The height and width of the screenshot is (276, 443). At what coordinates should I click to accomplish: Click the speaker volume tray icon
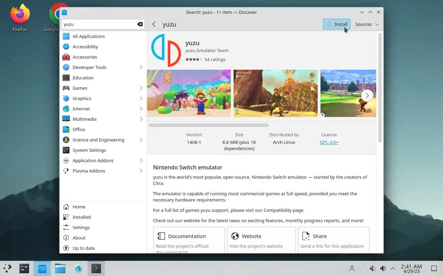[383, 268]
